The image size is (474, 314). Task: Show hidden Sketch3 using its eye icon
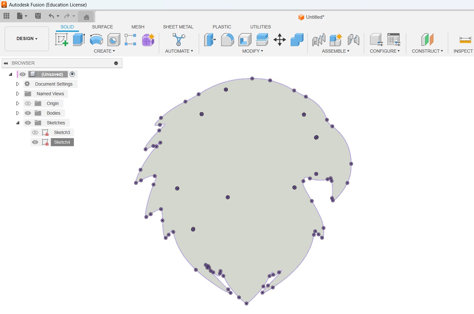(35, 132)
